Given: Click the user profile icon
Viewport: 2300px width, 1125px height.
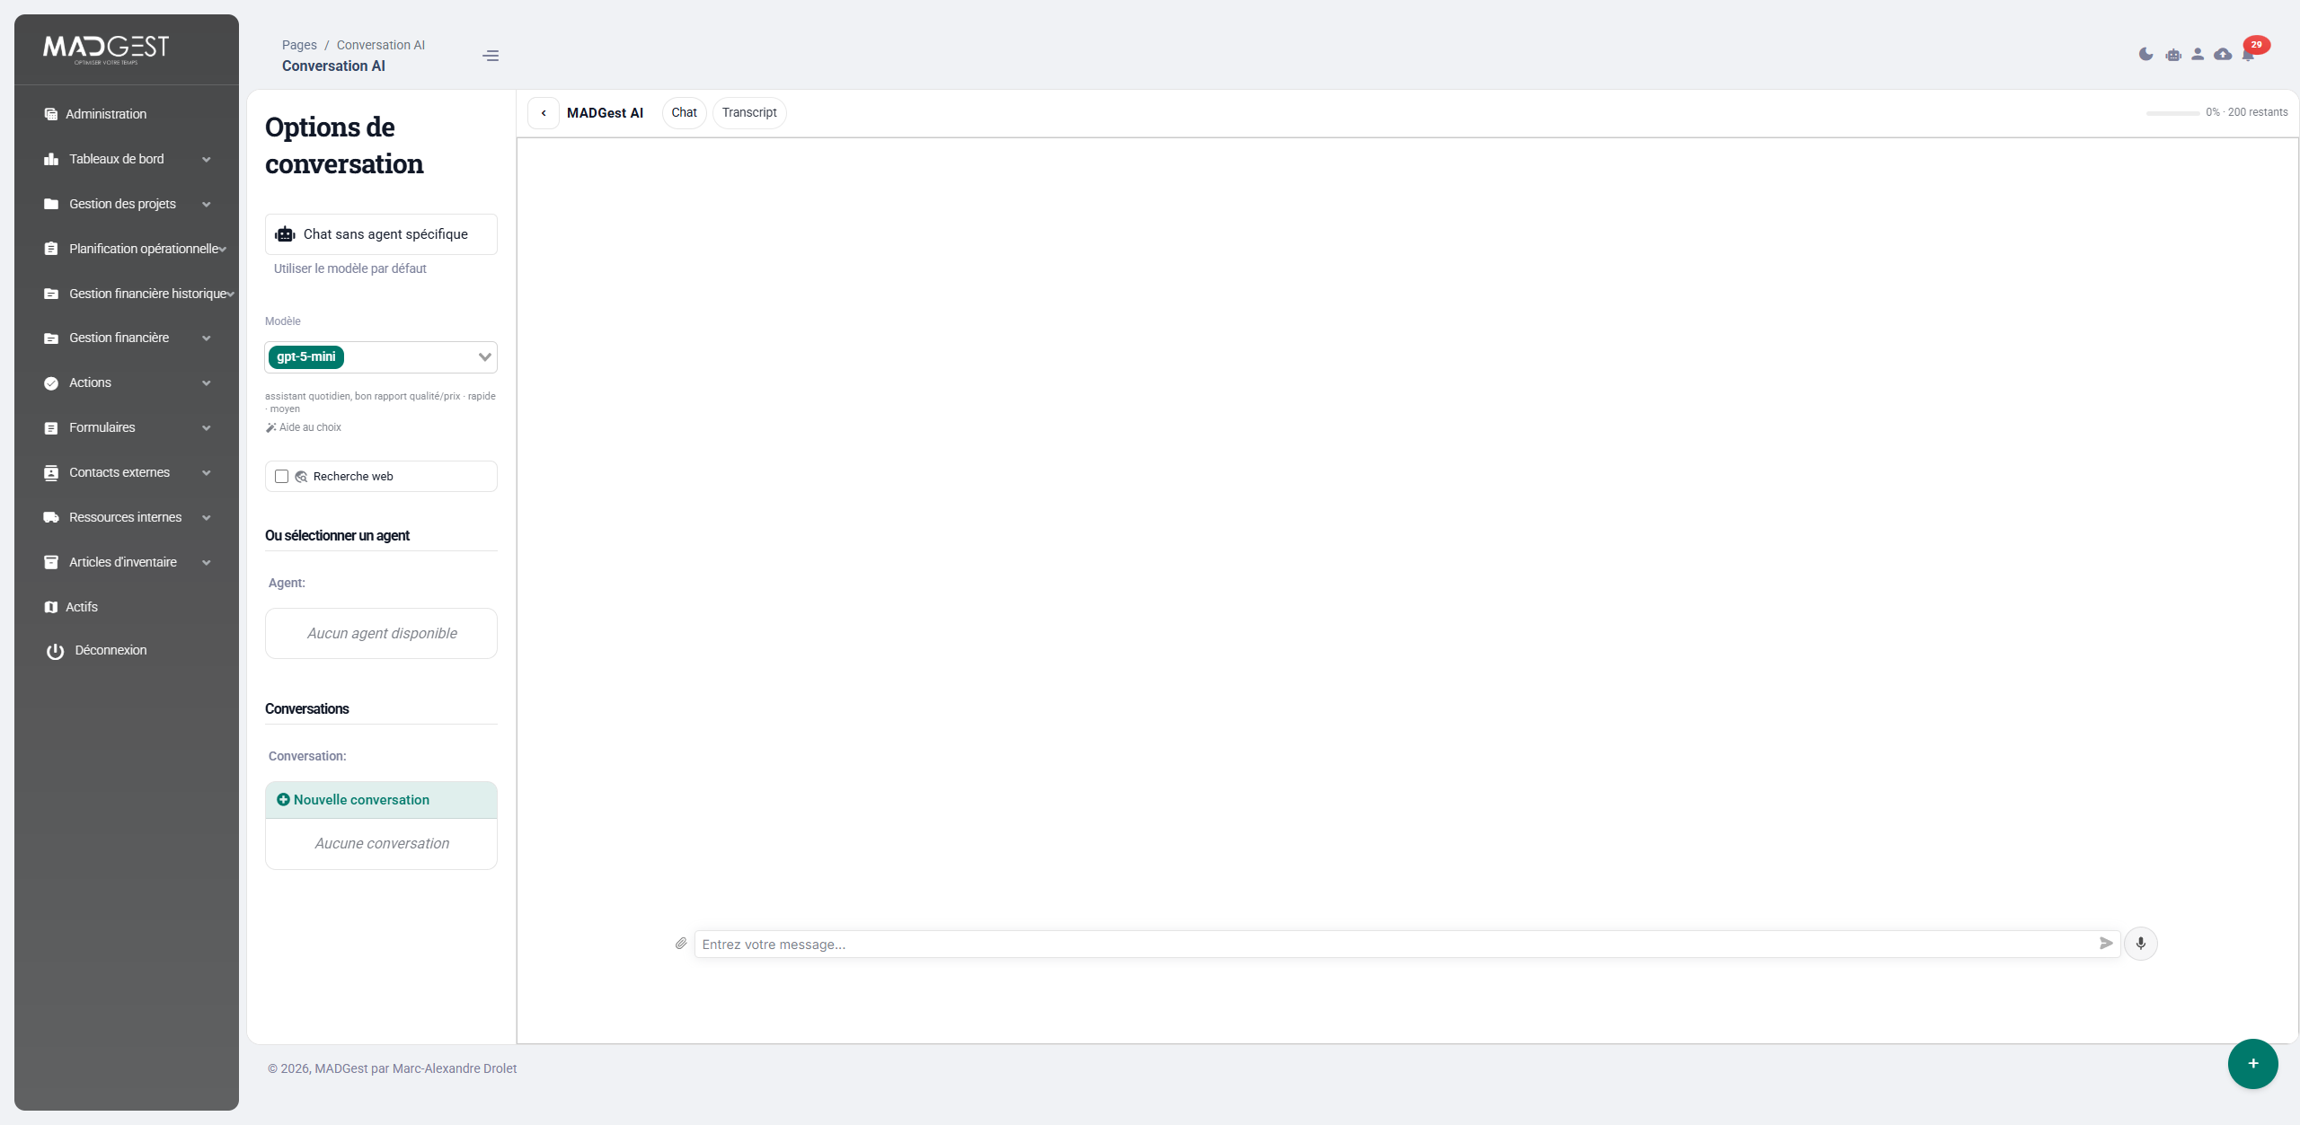Looking at the screenshot, I should click(x=2198, y=54).
